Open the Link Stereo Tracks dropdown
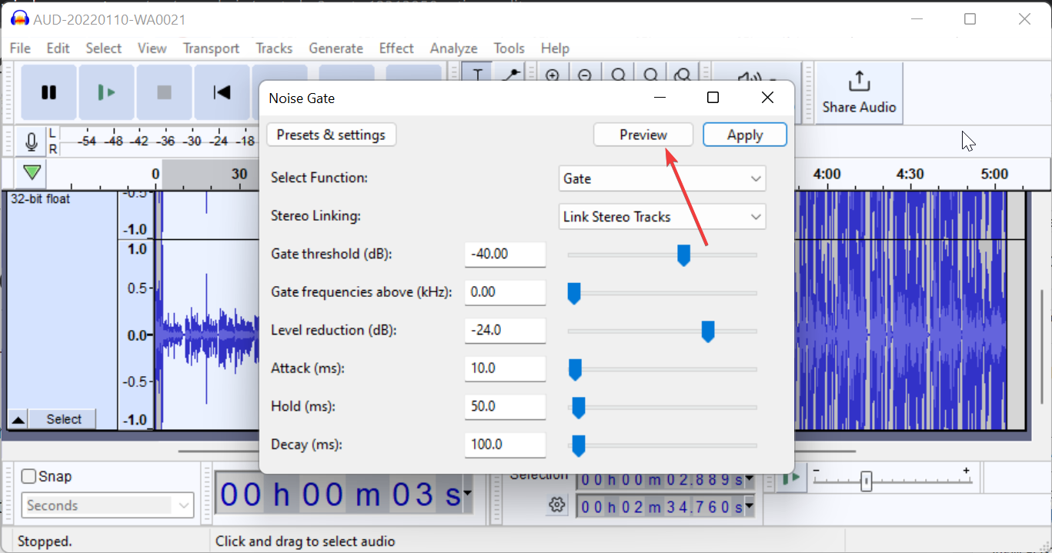1052x553 pixels. tap(662, 217)
